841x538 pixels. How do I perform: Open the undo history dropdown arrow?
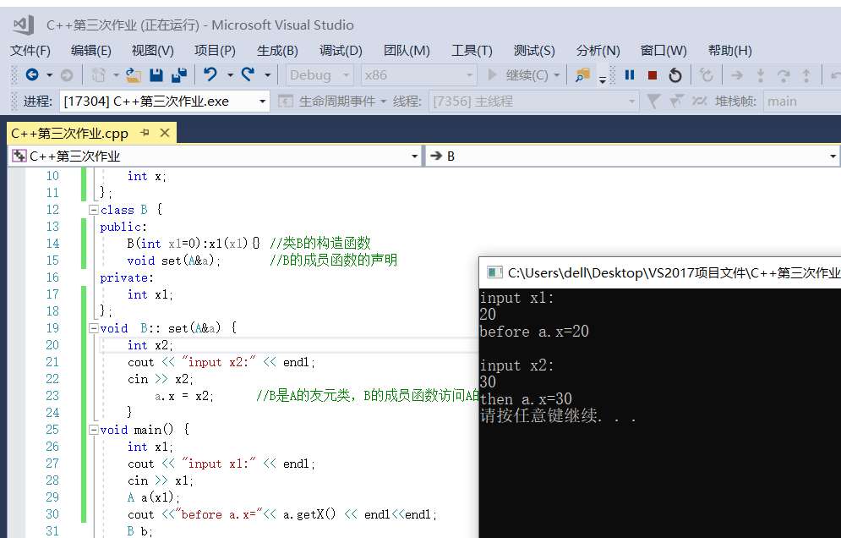click(x=230, y=75)
